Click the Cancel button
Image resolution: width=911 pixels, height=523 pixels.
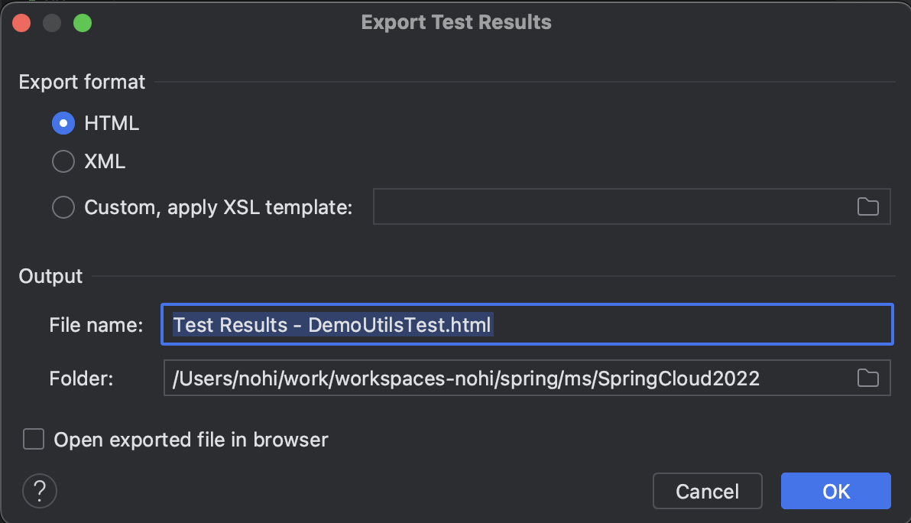click(x=707, y=491)
